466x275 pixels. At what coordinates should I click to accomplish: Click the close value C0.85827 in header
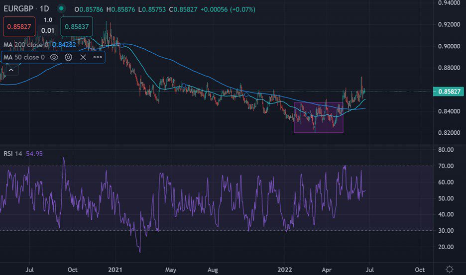183,9
